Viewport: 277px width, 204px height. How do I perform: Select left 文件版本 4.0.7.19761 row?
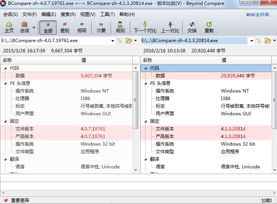(66, 129)
